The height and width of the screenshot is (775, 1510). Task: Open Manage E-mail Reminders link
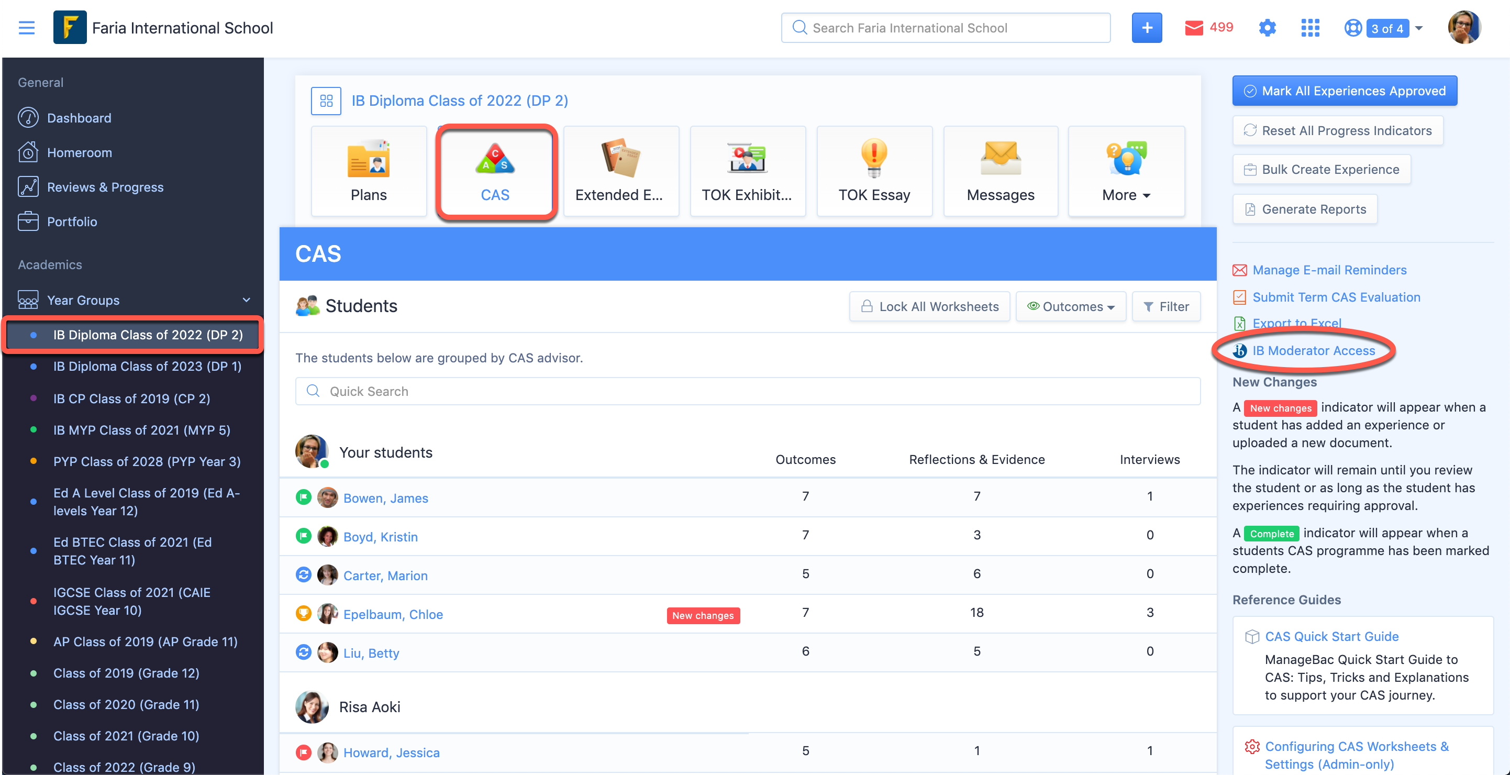click(x=1329, y=270)
